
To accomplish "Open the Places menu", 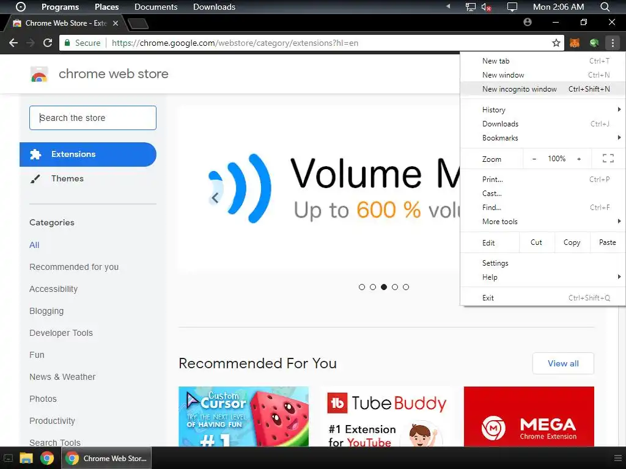I will 106,7.
